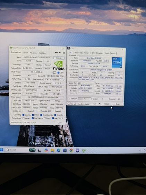Click the Intel Core i5 logo in CPU-Z
The height and width of the screenshot is (195, 146).
pos(117,62)
